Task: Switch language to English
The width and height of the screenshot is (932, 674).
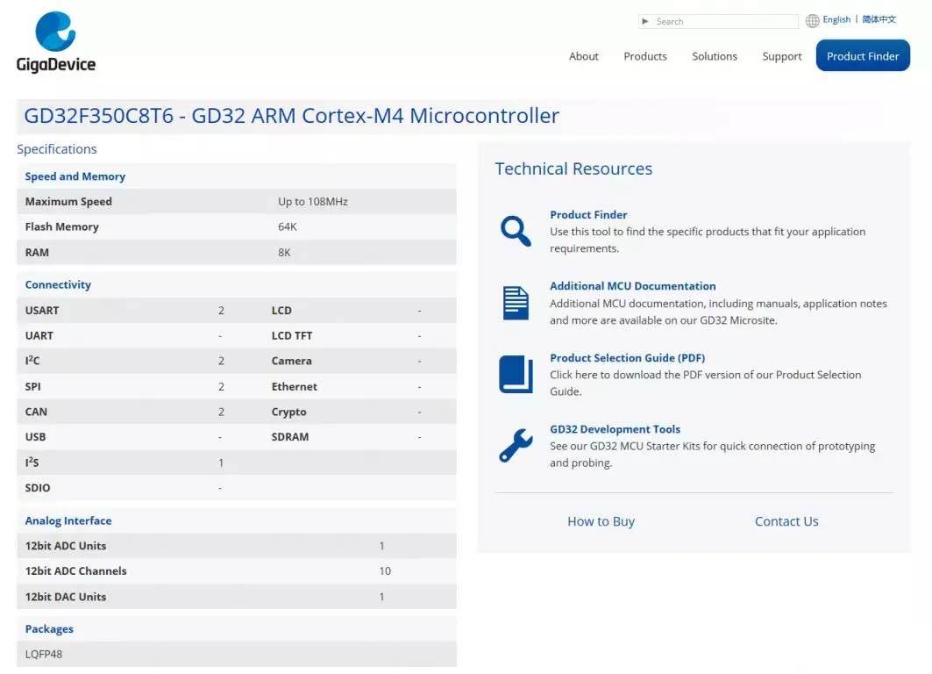Action: (836, 20)
